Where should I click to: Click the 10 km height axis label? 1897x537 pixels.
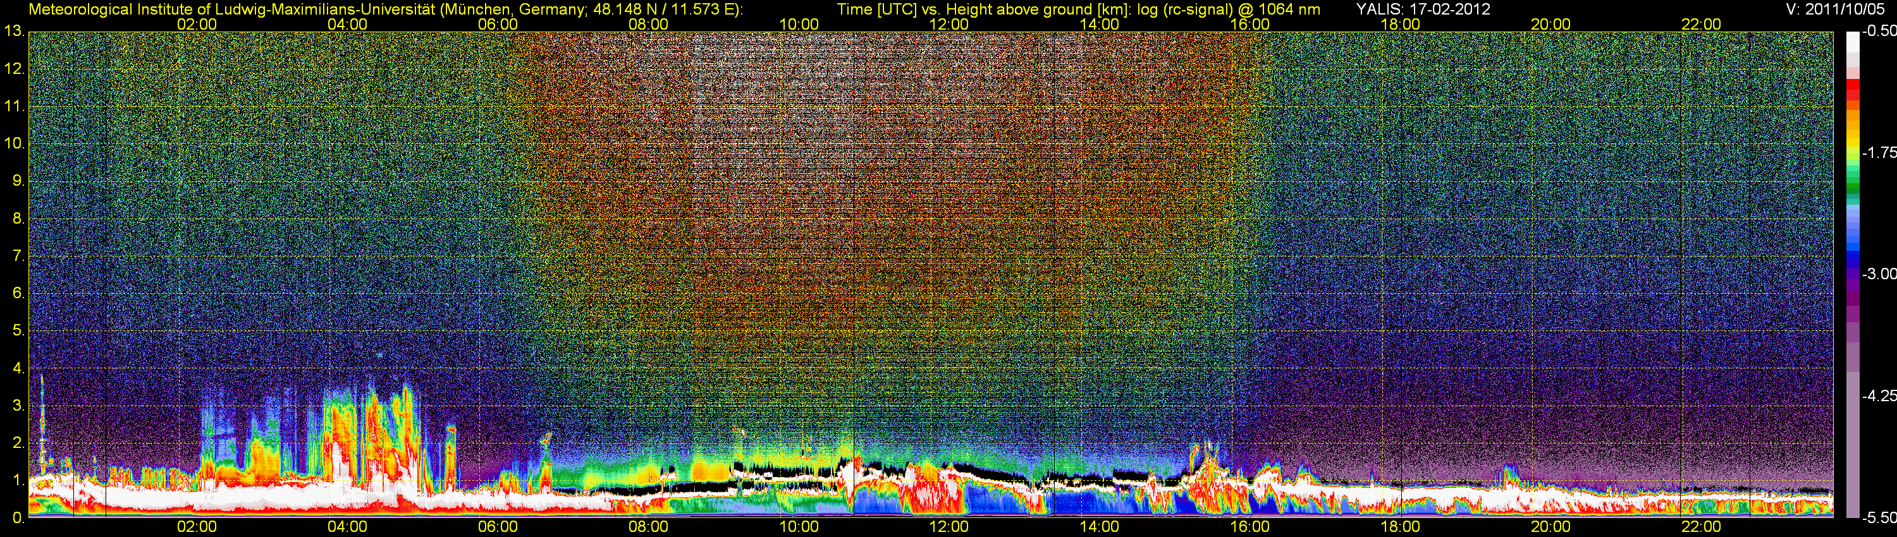(x=14, y=143)
